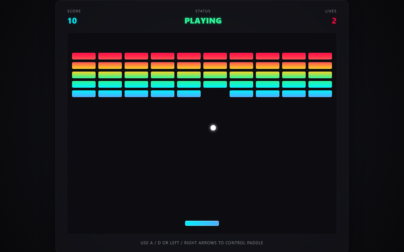Click the rightmost orange brick
This screenshot has width=404, height=252.
pyautogui.click(x=320, y=66)
